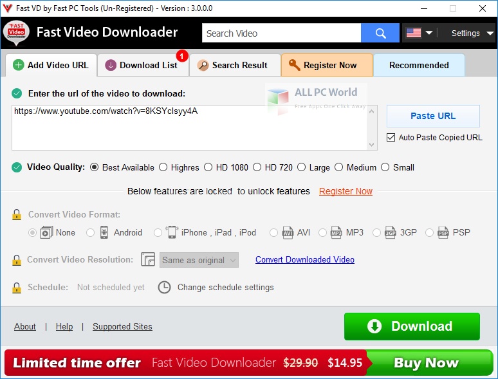
Task: Click the padlock next to Convert Video Format
Action: click(x=17, y=214)
